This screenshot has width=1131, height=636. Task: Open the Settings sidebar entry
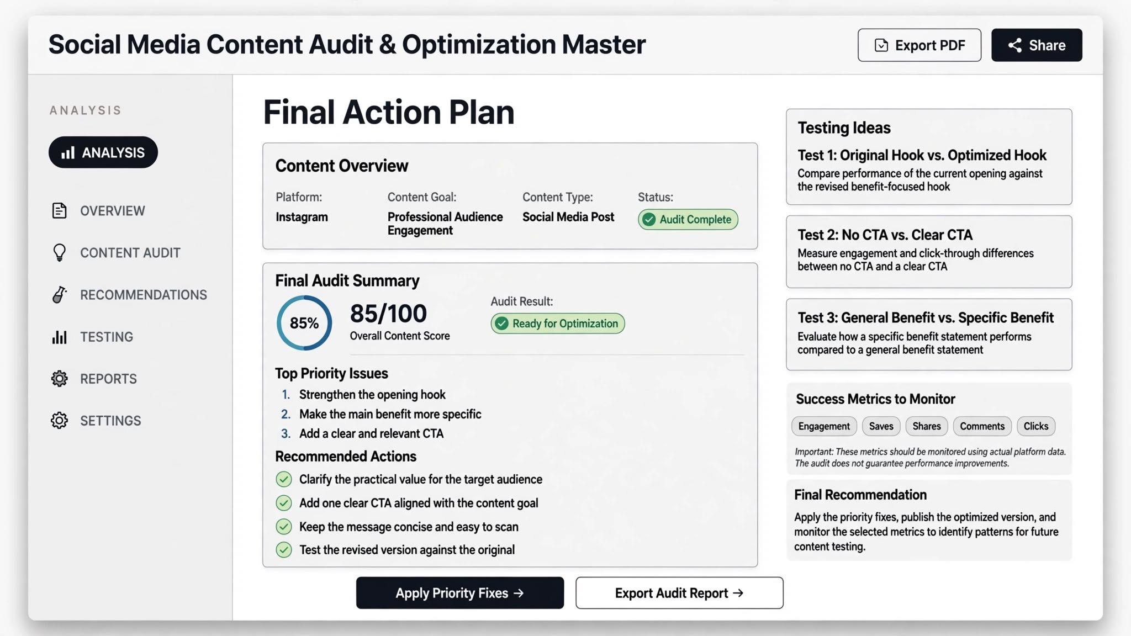[96, 421]
